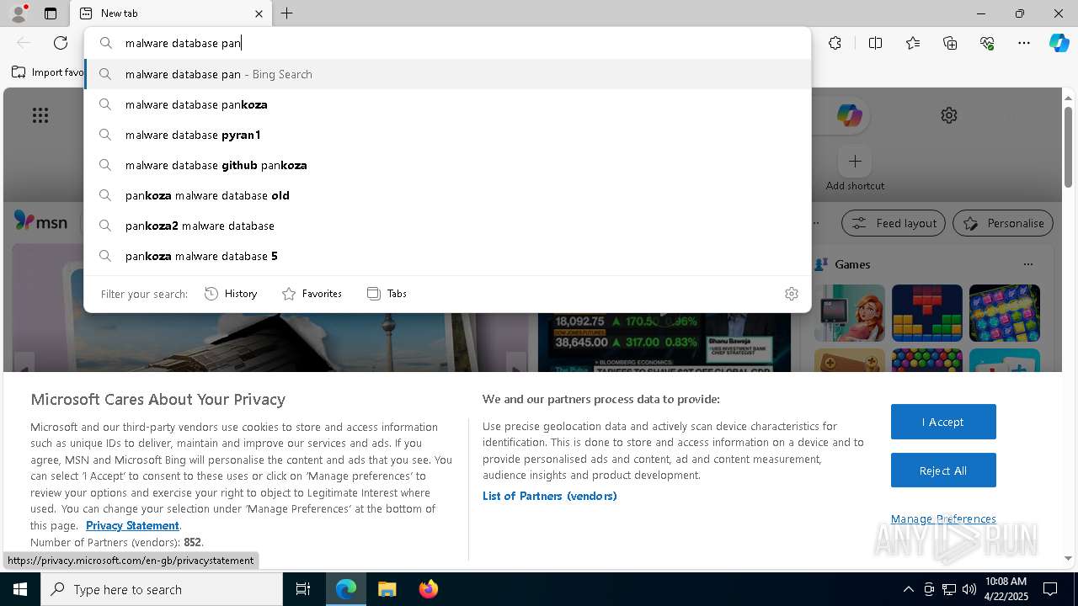
Task: Select 'pankoza malware database old' suggestion
Action: point(447,195)
